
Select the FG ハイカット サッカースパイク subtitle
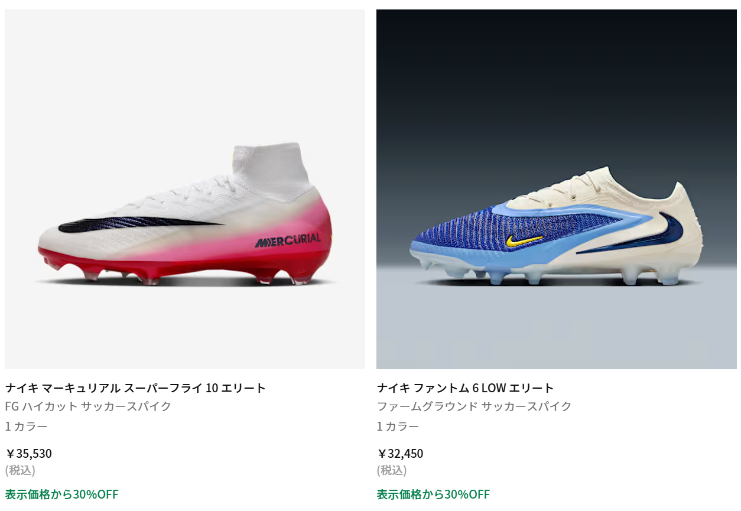88,406
